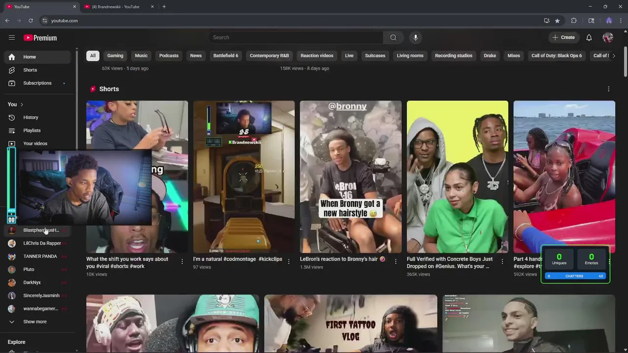Open the Bronny hairstyle short thumbnail
Screen dimensions: 628x353
[x=351, y=177]
